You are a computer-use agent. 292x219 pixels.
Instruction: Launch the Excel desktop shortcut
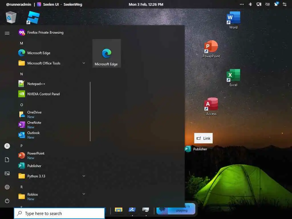click(233, 78)
